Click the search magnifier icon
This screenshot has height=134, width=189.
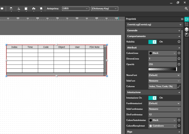pos(186,9)
